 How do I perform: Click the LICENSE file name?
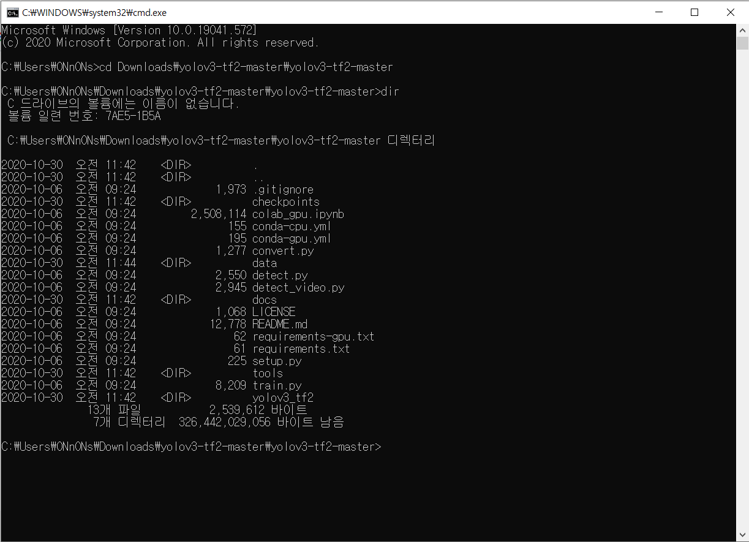(274, 312)
